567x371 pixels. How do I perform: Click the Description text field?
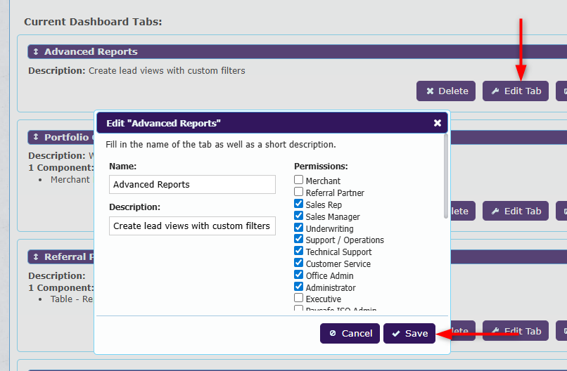[192, 226]
